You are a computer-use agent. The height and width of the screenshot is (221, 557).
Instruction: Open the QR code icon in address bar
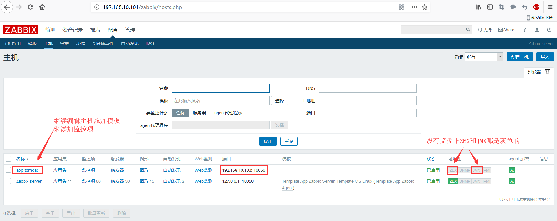point(402,7)
